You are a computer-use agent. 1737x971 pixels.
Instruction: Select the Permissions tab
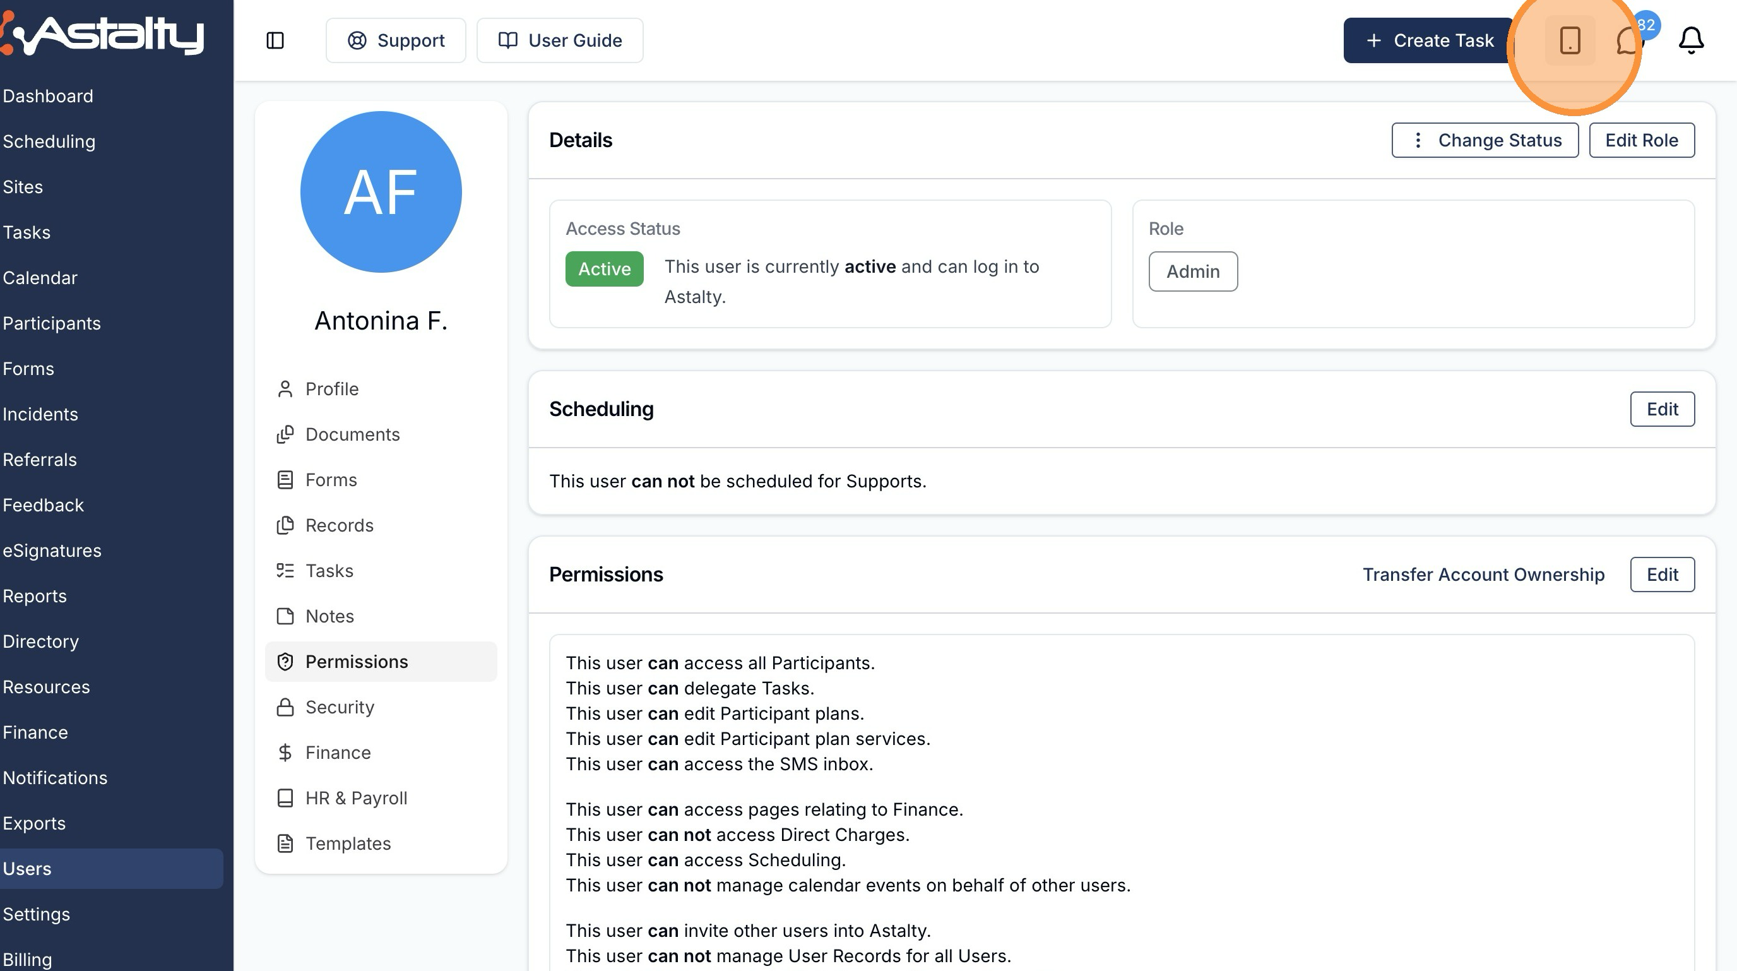pyautogui.click(x=381, y=662)
